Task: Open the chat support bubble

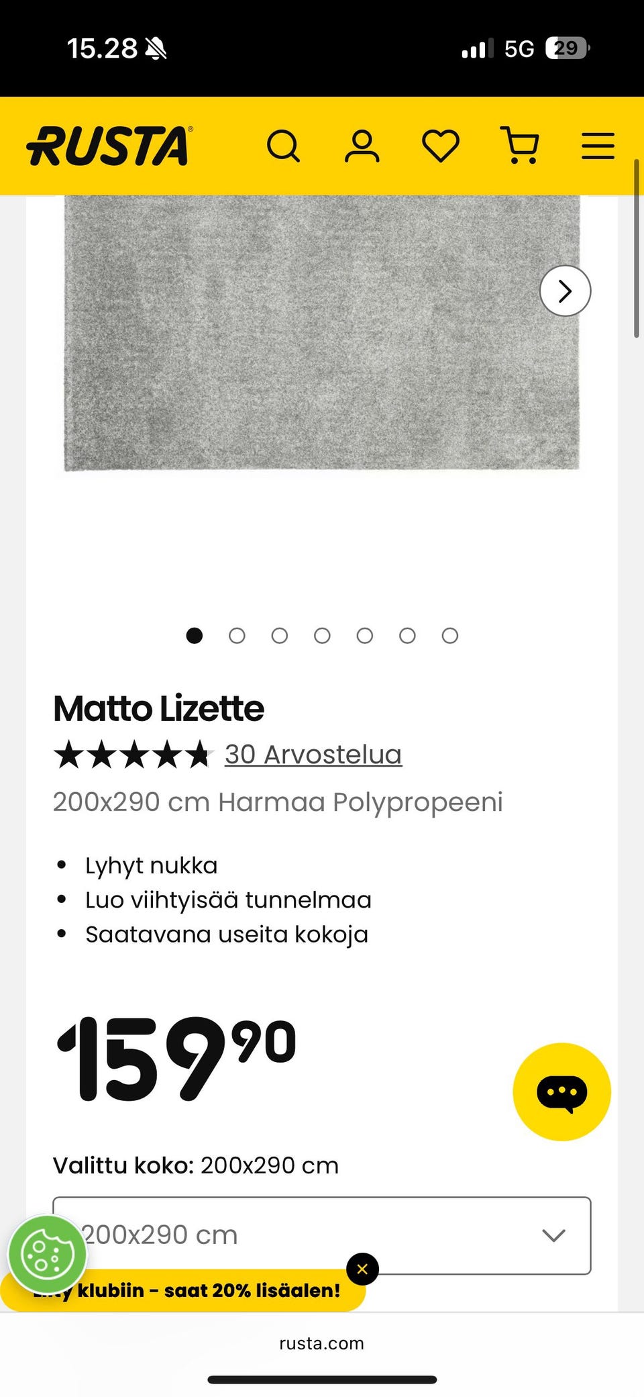Action: 561,1092
